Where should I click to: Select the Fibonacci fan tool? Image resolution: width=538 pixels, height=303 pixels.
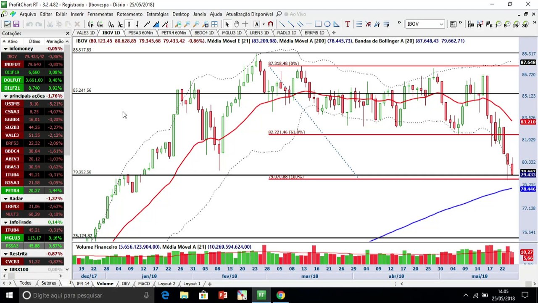point(377,24)
